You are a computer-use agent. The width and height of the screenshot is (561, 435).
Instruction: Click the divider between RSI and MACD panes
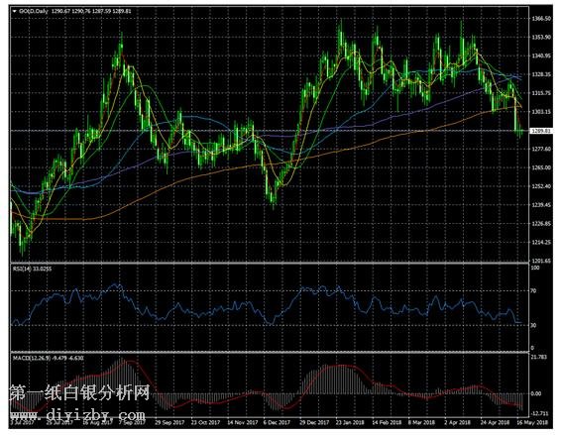coord(270,353)
